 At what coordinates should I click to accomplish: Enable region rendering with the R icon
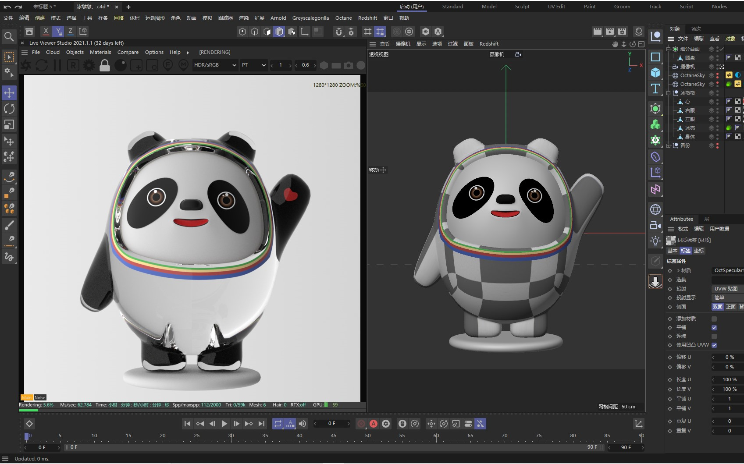(x=73, y=65)
